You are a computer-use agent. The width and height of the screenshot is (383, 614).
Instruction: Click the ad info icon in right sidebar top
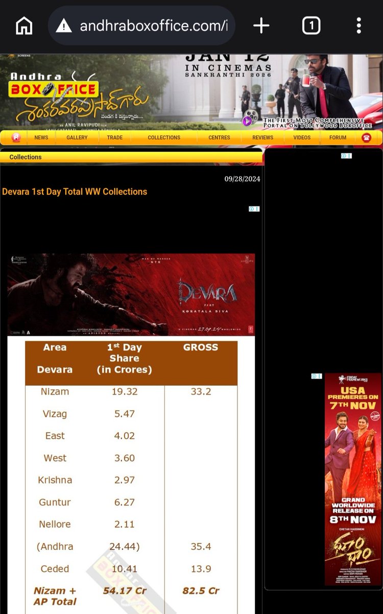pos(347,156)
